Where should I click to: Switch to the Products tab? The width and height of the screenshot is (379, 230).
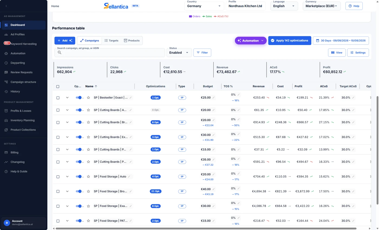pyautogui.click(x=132, y=41)
